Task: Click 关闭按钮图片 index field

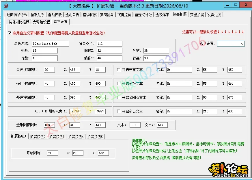Action: tap(49, 70)
